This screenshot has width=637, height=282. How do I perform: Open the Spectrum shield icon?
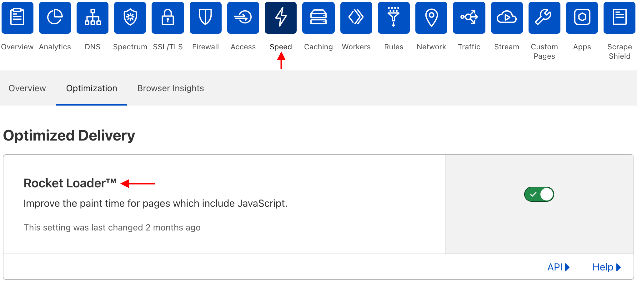click(x=130, y=17)
